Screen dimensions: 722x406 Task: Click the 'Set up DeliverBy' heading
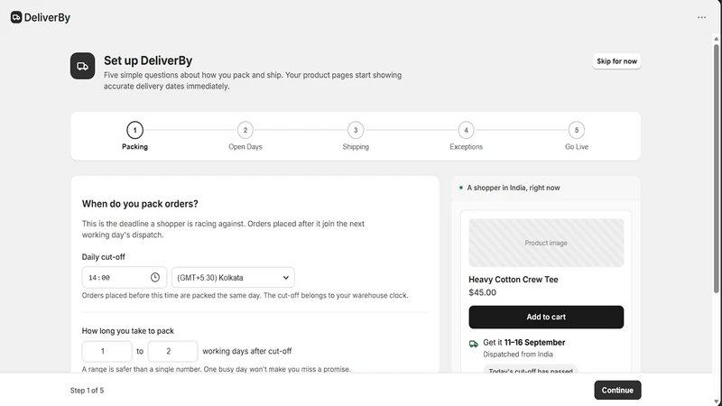[148, 60]
